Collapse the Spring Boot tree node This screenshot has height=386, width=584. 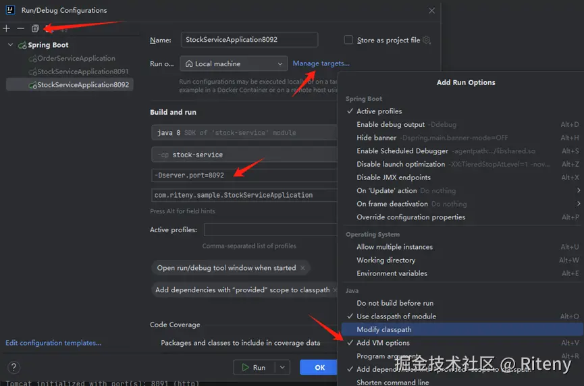[x=10, y=45]
